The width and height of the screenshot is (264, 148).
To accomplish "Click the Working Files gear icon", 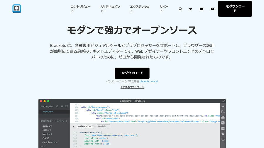I will (x=62, y=106).
